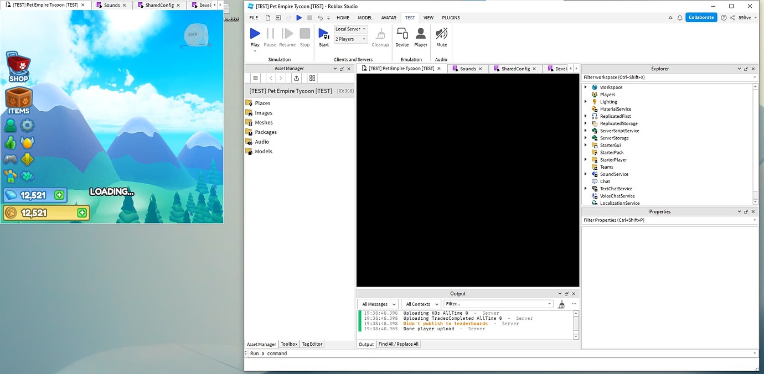
Task: Open Device emulation
Action: tap(402, 38)
